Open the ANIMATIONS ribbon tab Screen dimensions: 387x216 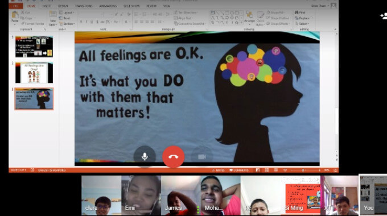click(108, 6)
